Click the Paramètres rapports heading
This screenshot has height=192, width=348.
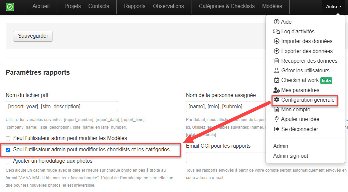pyautogui.click(x=38, y=72)
